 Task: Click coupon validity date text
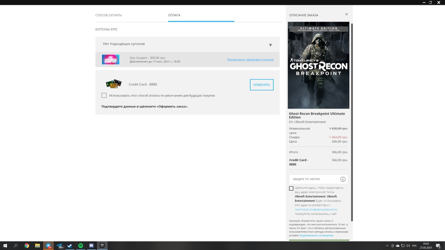pyautogui.click(x=155, y=61)
